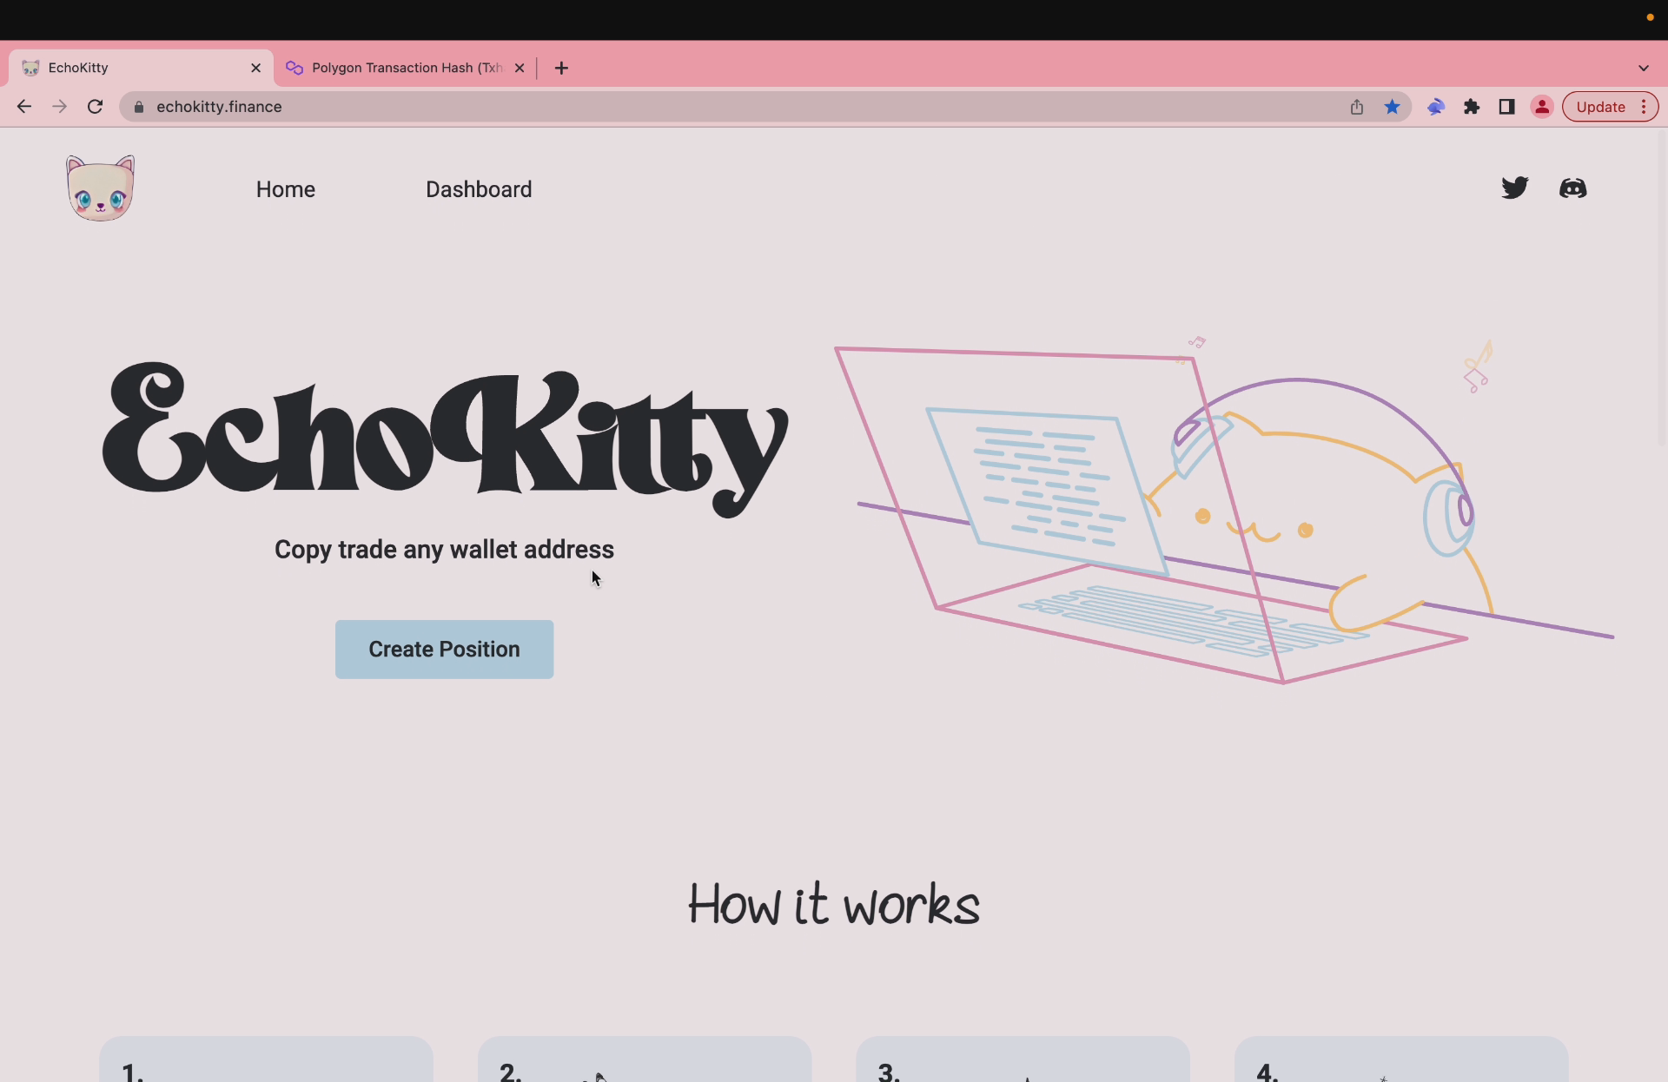Click the orange recording dot in menu bar
1668x1082 pixels.
(x=1650, y=17)
